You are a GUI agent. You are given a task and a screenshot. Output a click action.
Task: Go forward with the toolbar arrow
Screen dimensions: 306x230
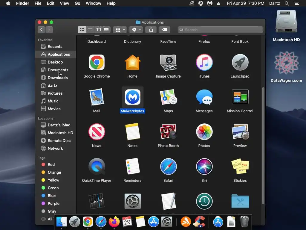click(x=49, y=30)
